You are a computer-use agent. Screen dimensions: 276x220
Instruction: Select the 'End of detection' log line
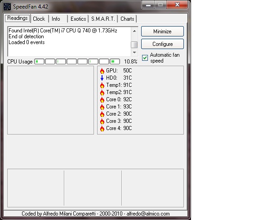(x=26, y=36)
